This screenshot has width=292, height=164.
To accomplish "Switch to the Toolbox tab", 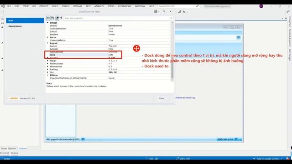I will point(22,149).
